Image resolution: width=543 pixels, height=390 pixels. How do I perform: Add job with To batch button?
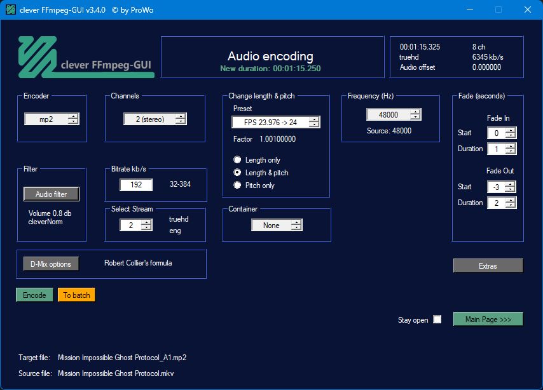tap(76, 295)
